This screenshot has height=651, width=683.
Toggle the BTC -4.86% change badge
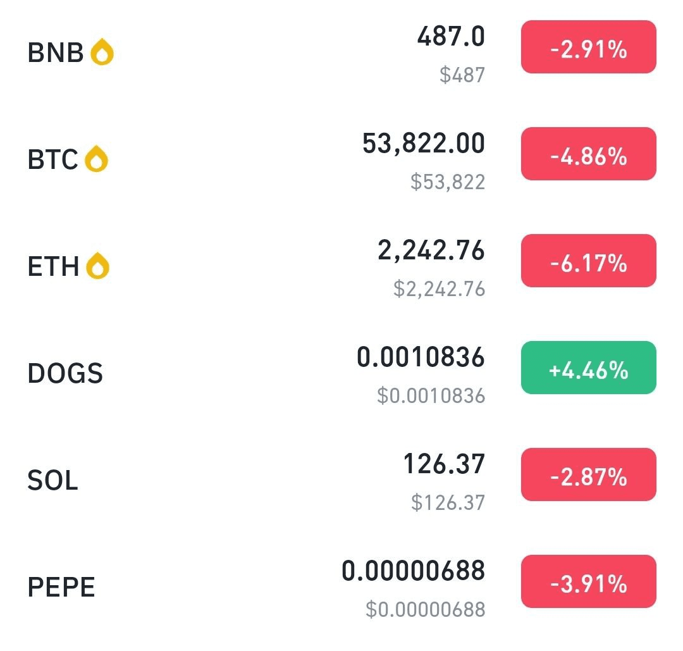coord(589,154)
